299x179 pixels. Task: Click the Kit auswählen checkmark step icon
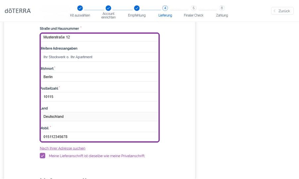pyautogui.click(x=80, y=8)
